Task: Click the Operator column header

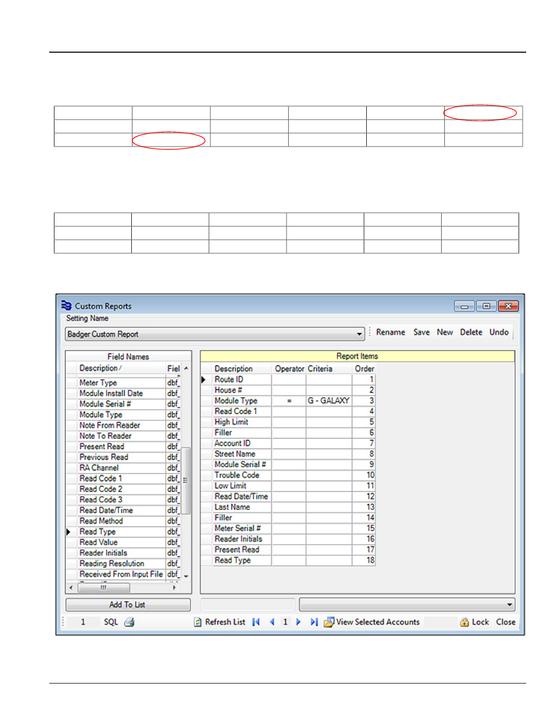Action: [289, 369]
